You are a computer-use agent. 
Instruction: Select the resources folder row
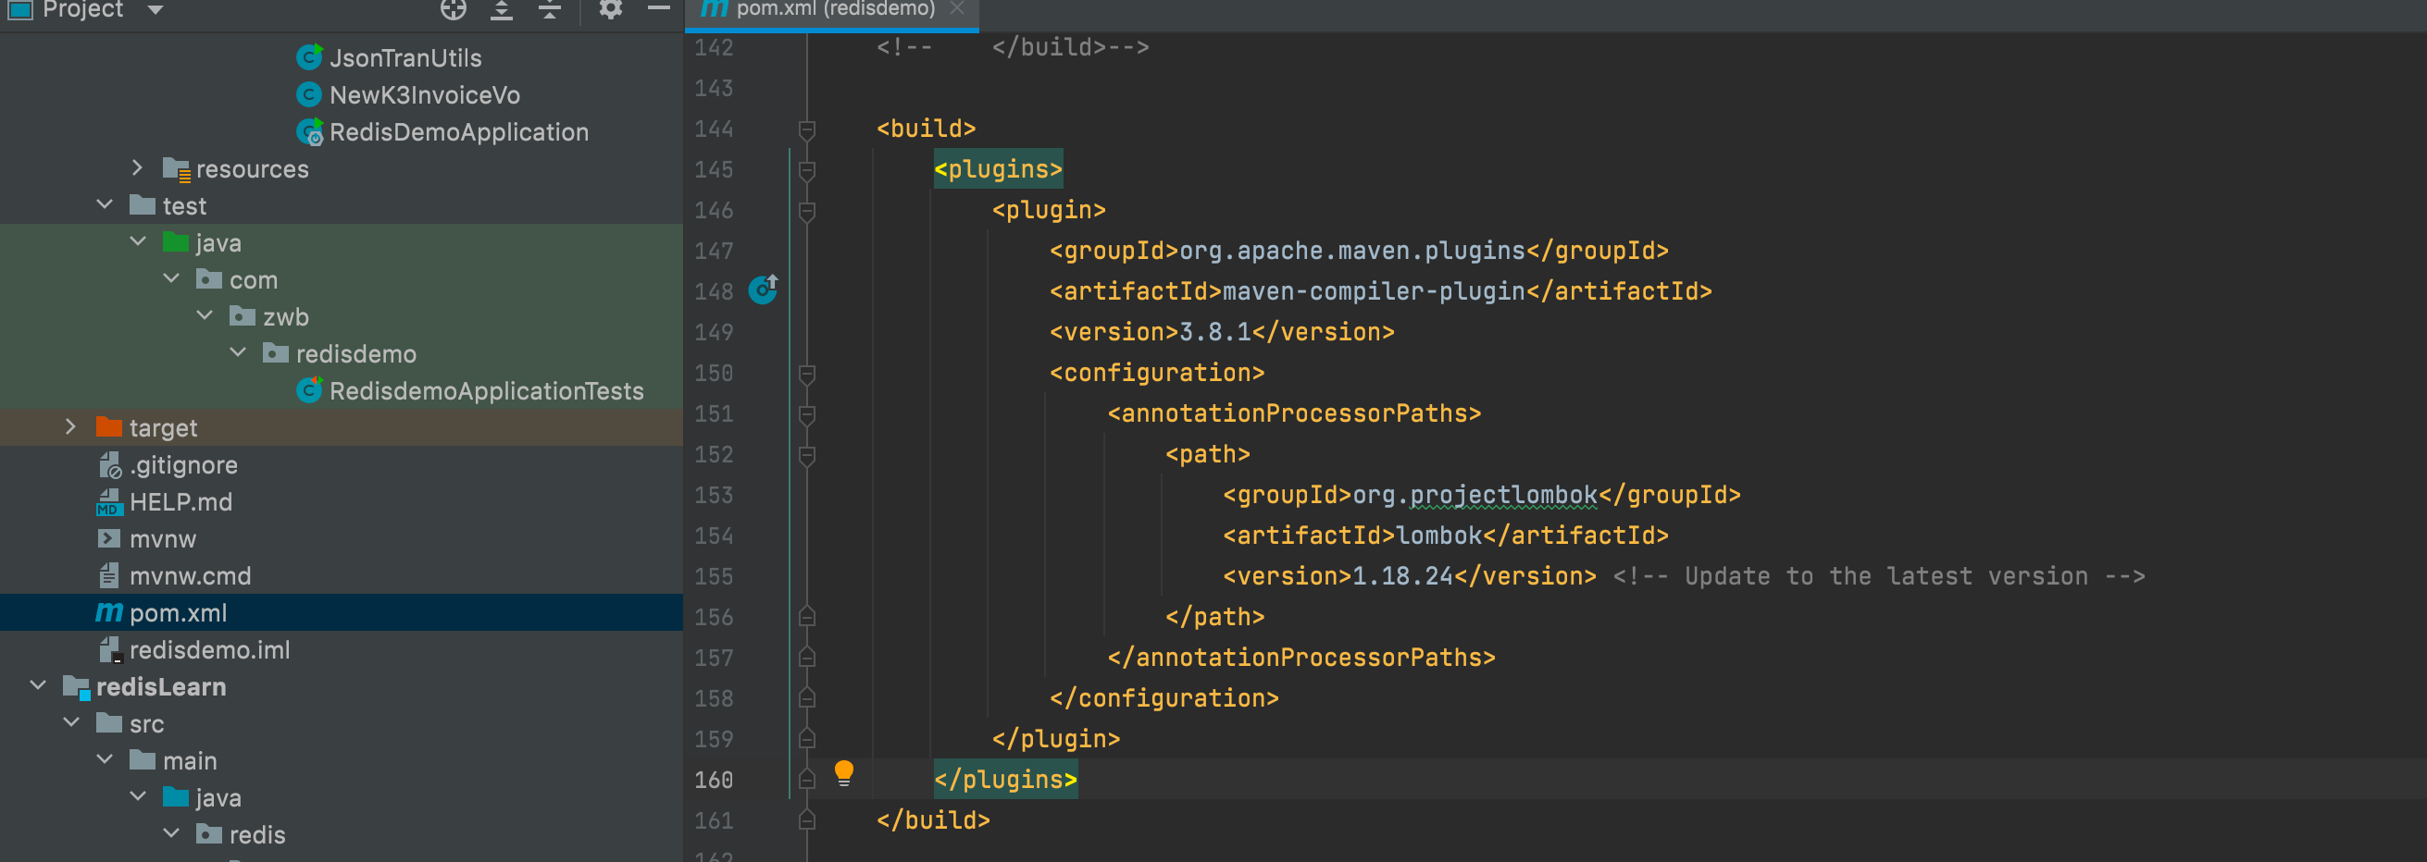coord(341,168)
